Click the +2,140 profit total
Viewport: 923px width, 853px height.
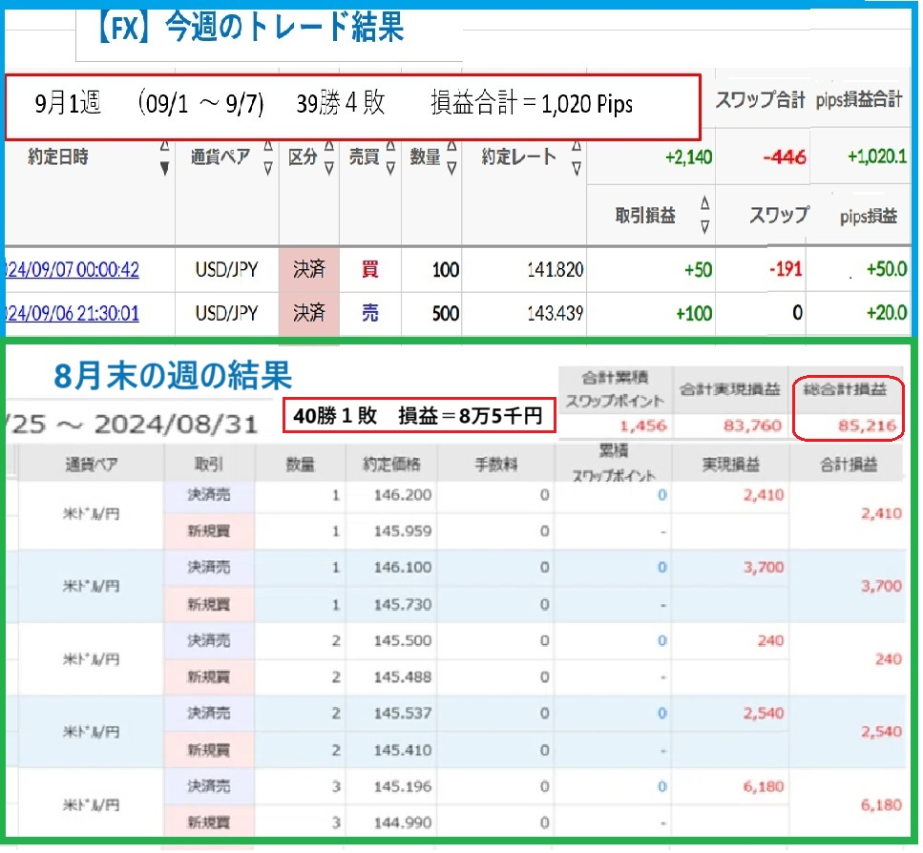click(688, 157)
